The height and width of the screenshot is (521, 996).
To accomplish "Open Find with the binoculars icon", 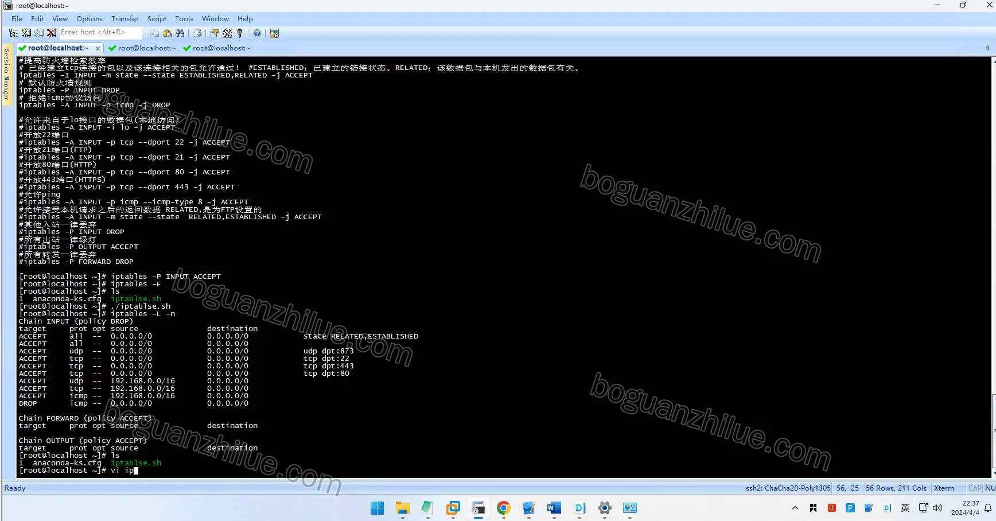I will (x=180, y=33).
